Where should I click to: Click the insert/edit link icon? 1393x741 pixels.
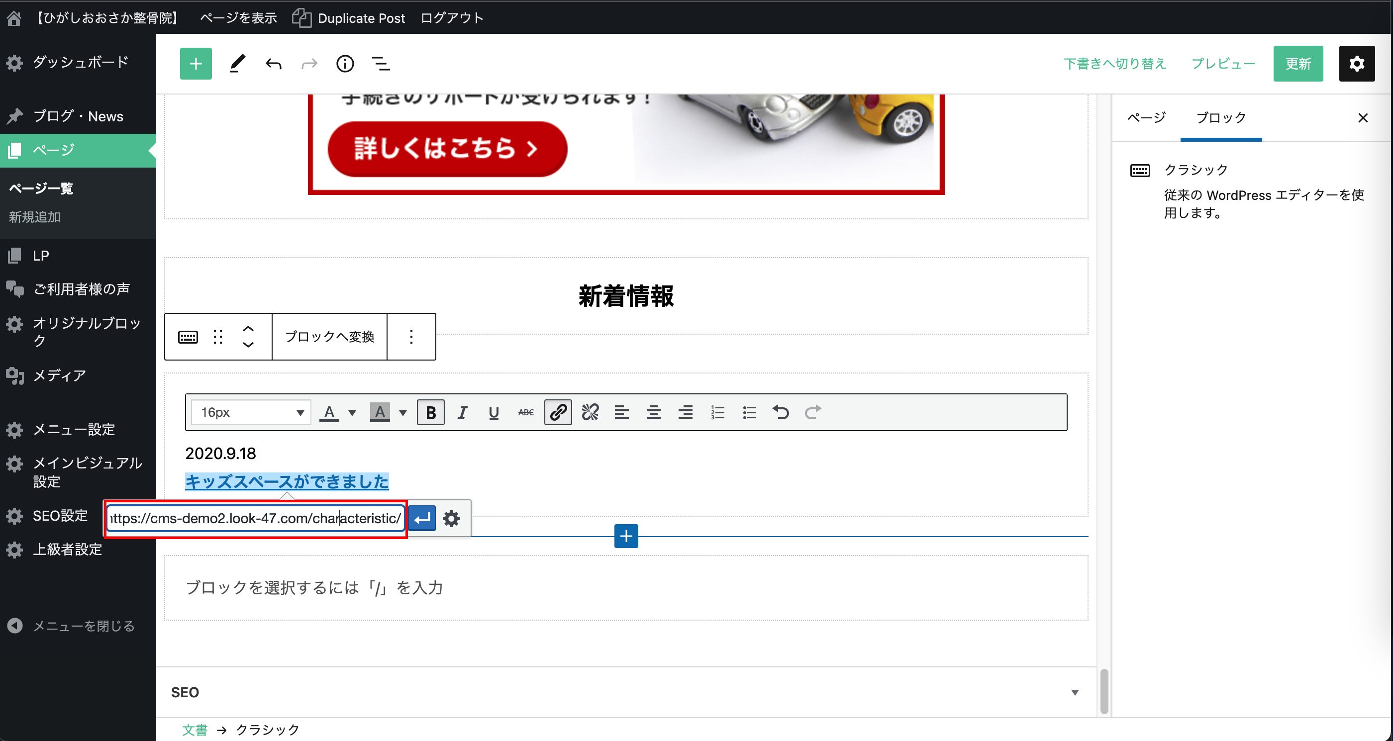pyautogui.click(x=558, y=412)
